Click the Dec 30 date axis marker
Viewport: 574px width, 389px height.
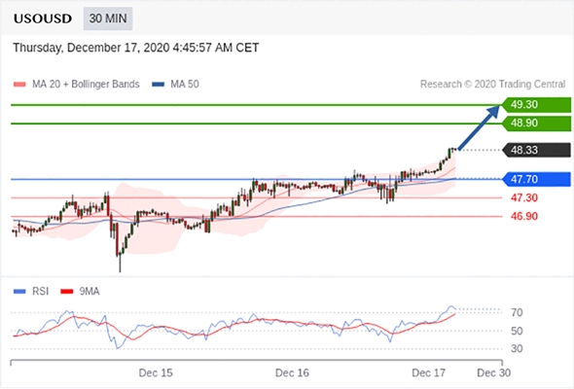pyautogui.click(x=493, y=372)
